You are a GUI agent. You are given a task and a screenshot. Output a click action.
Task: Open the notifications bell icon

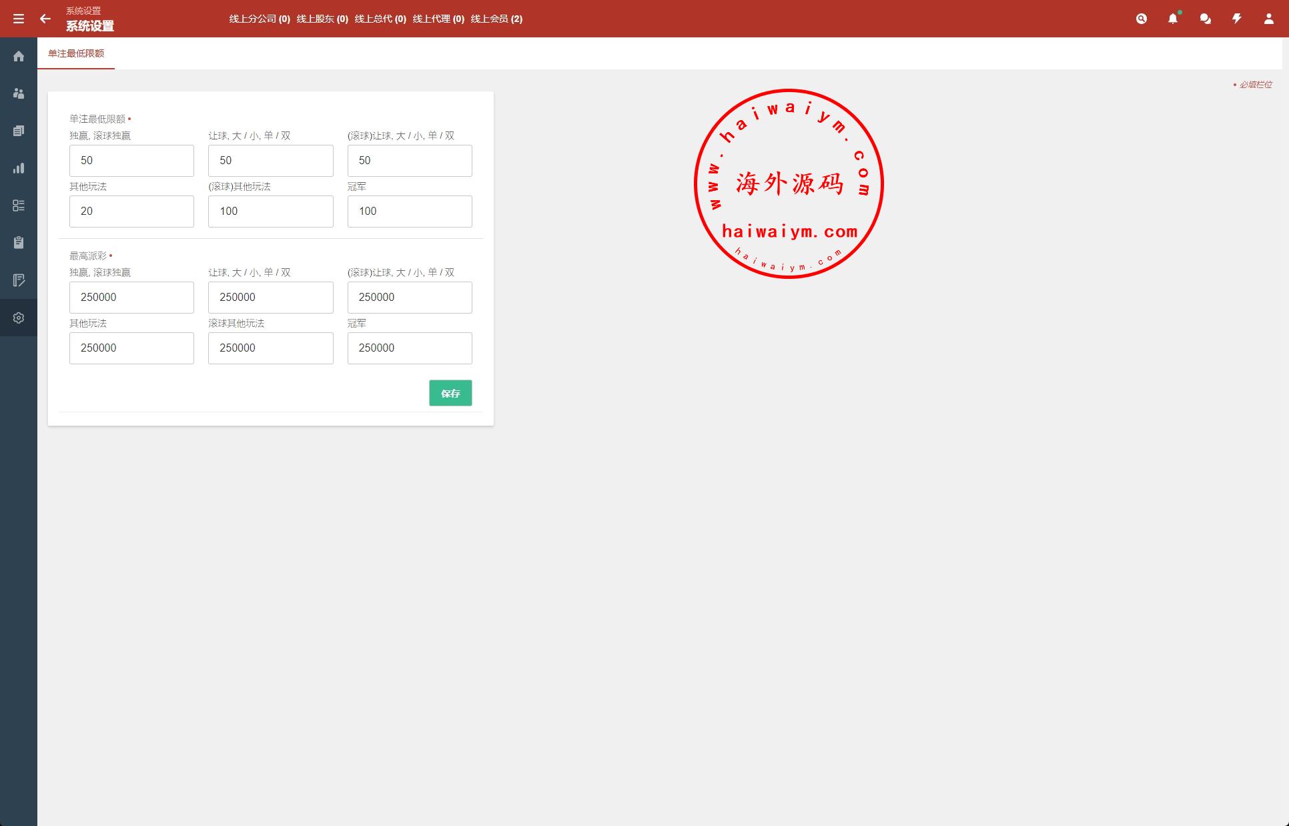pyautogui.click(x=1173, y=19)
